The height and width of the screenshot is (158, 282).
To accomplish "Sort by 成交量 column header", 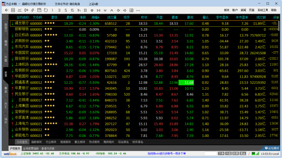I will point(112,17).
